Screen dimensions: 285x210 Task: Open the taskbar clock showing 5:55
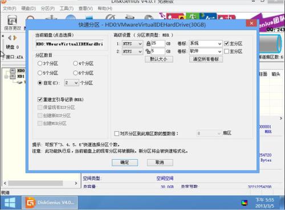[264, 203]
